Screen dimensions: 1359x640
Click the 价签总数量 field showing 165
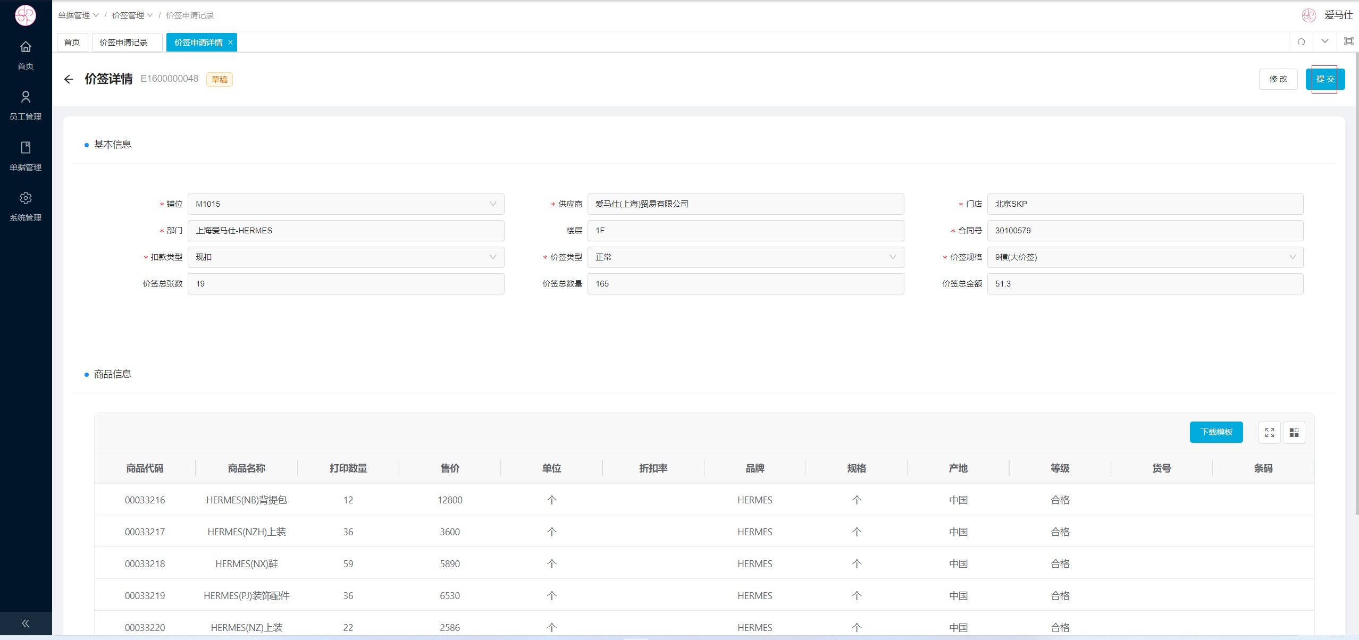point(745,284)
